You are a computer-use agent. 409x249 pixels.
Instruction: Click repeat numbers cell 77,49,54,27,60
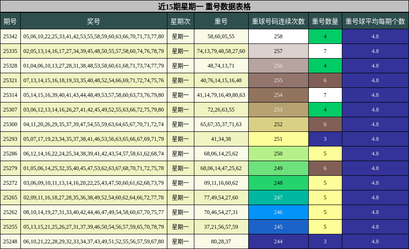(x=221, y=197)
